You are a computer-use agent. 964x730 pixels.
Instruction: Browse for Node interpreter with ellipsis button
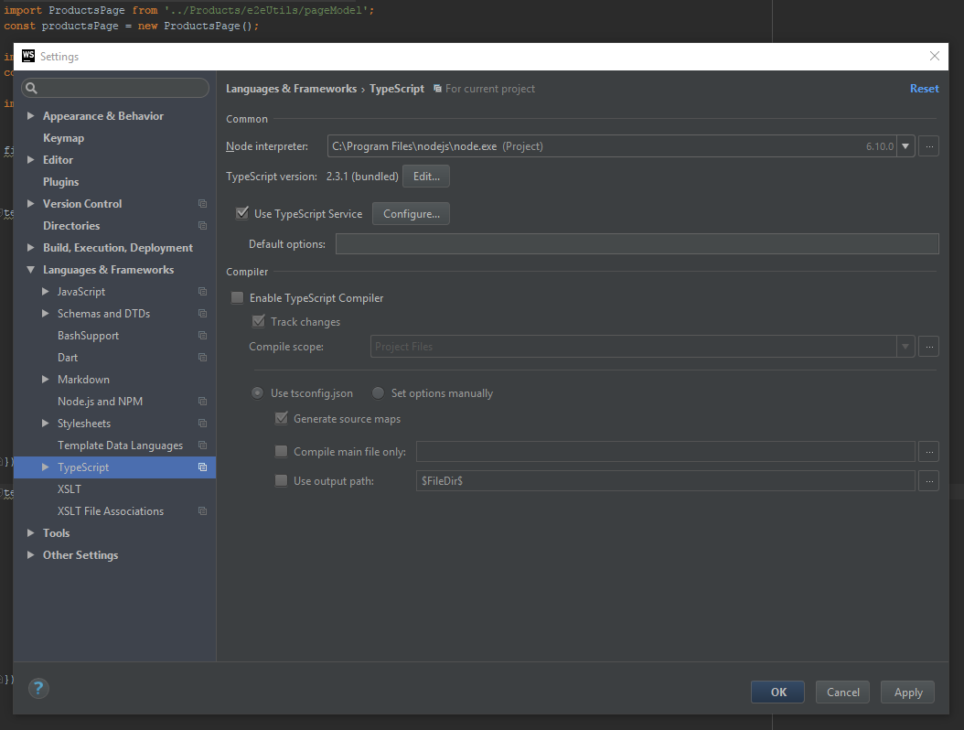929,146
